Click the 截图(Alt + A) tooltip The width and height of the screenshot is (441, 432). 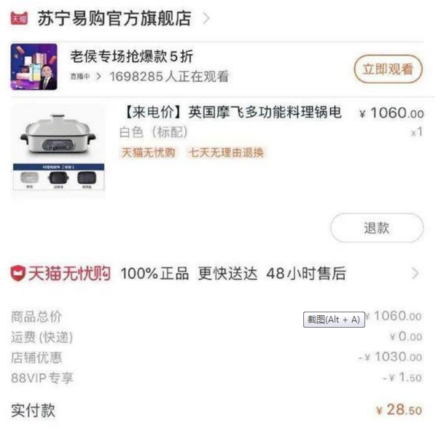334,320
